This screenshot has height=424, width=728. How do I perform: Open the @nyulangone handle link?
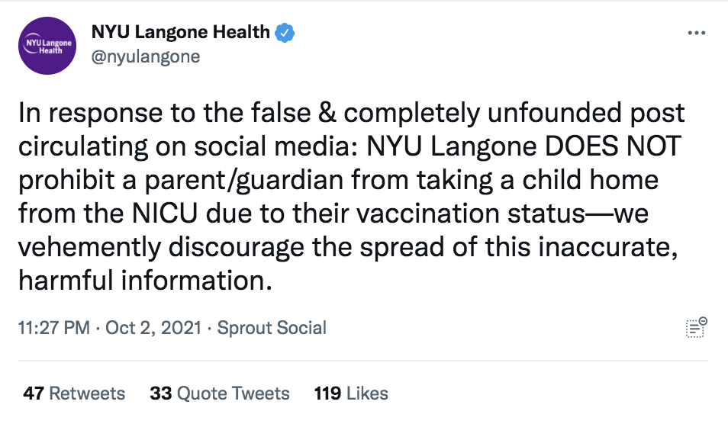146,56
